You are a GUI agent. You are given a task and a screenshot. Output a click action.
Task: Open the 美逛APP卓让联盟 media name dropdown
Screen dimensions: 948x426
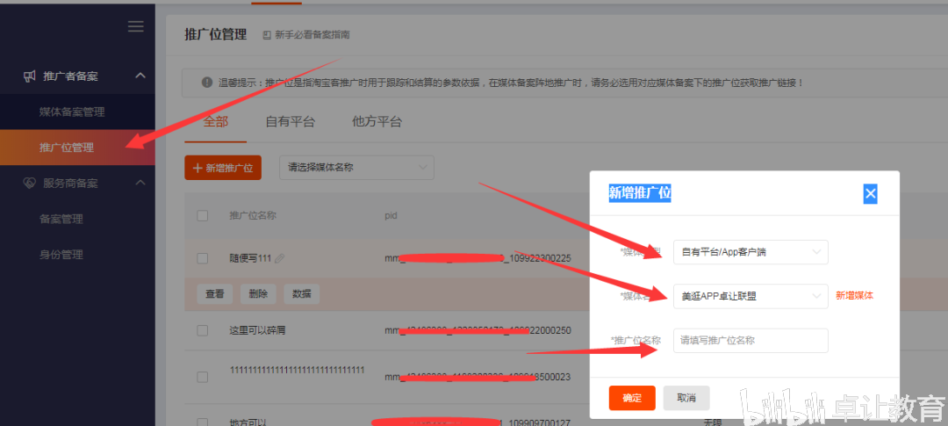[x=750, y=296]
